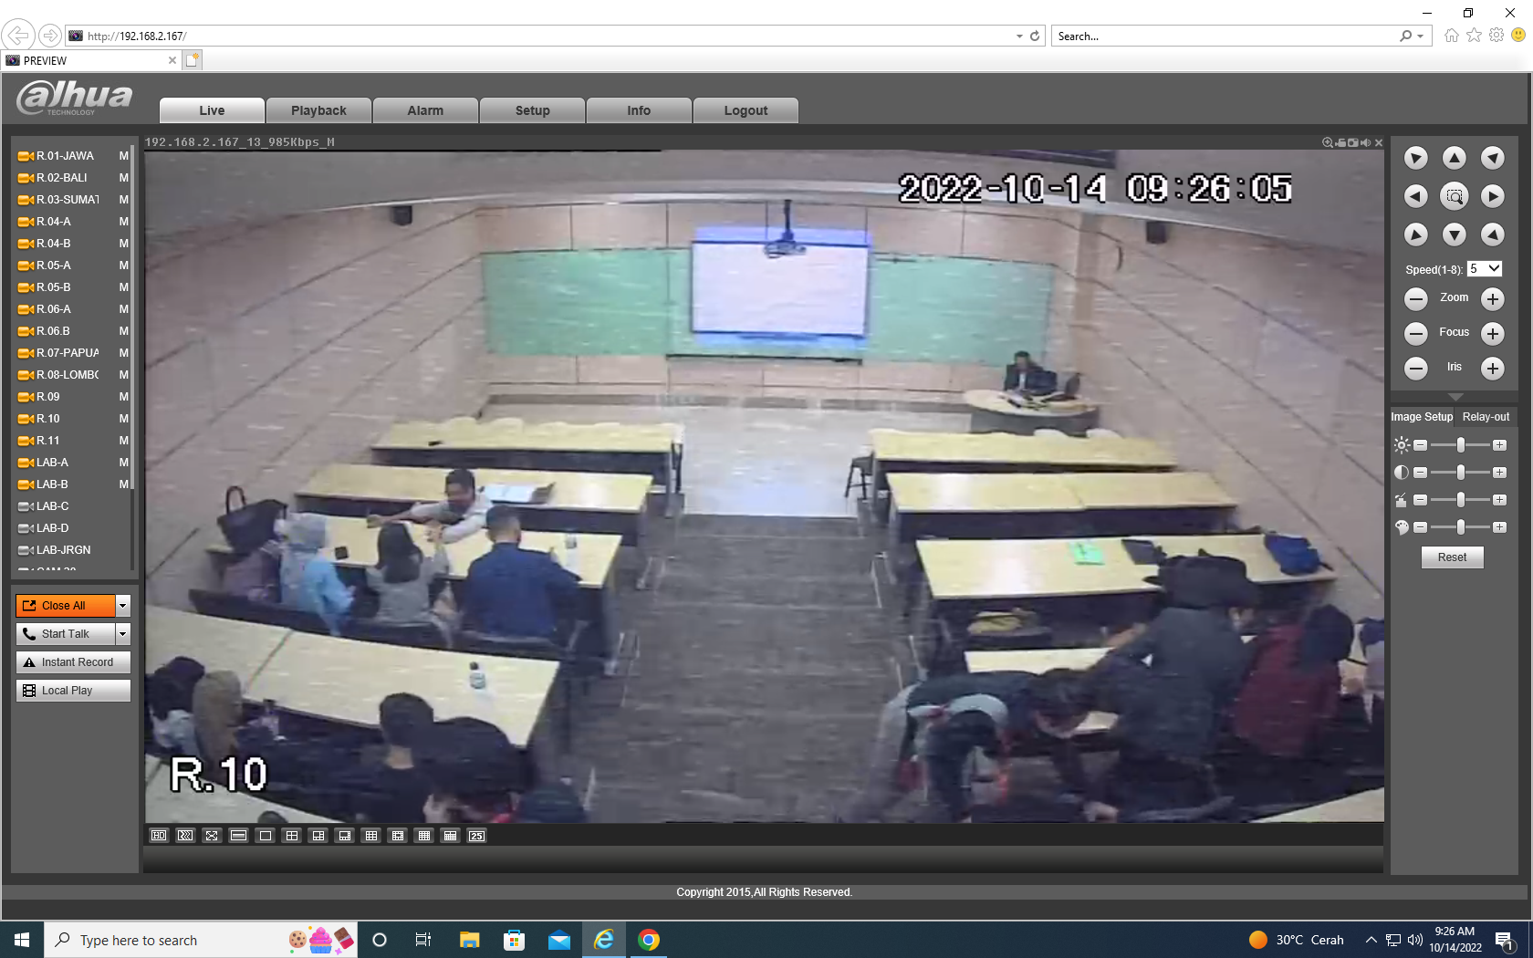
Task: Switch video quality with the HD icon
Action: point(159,836)
